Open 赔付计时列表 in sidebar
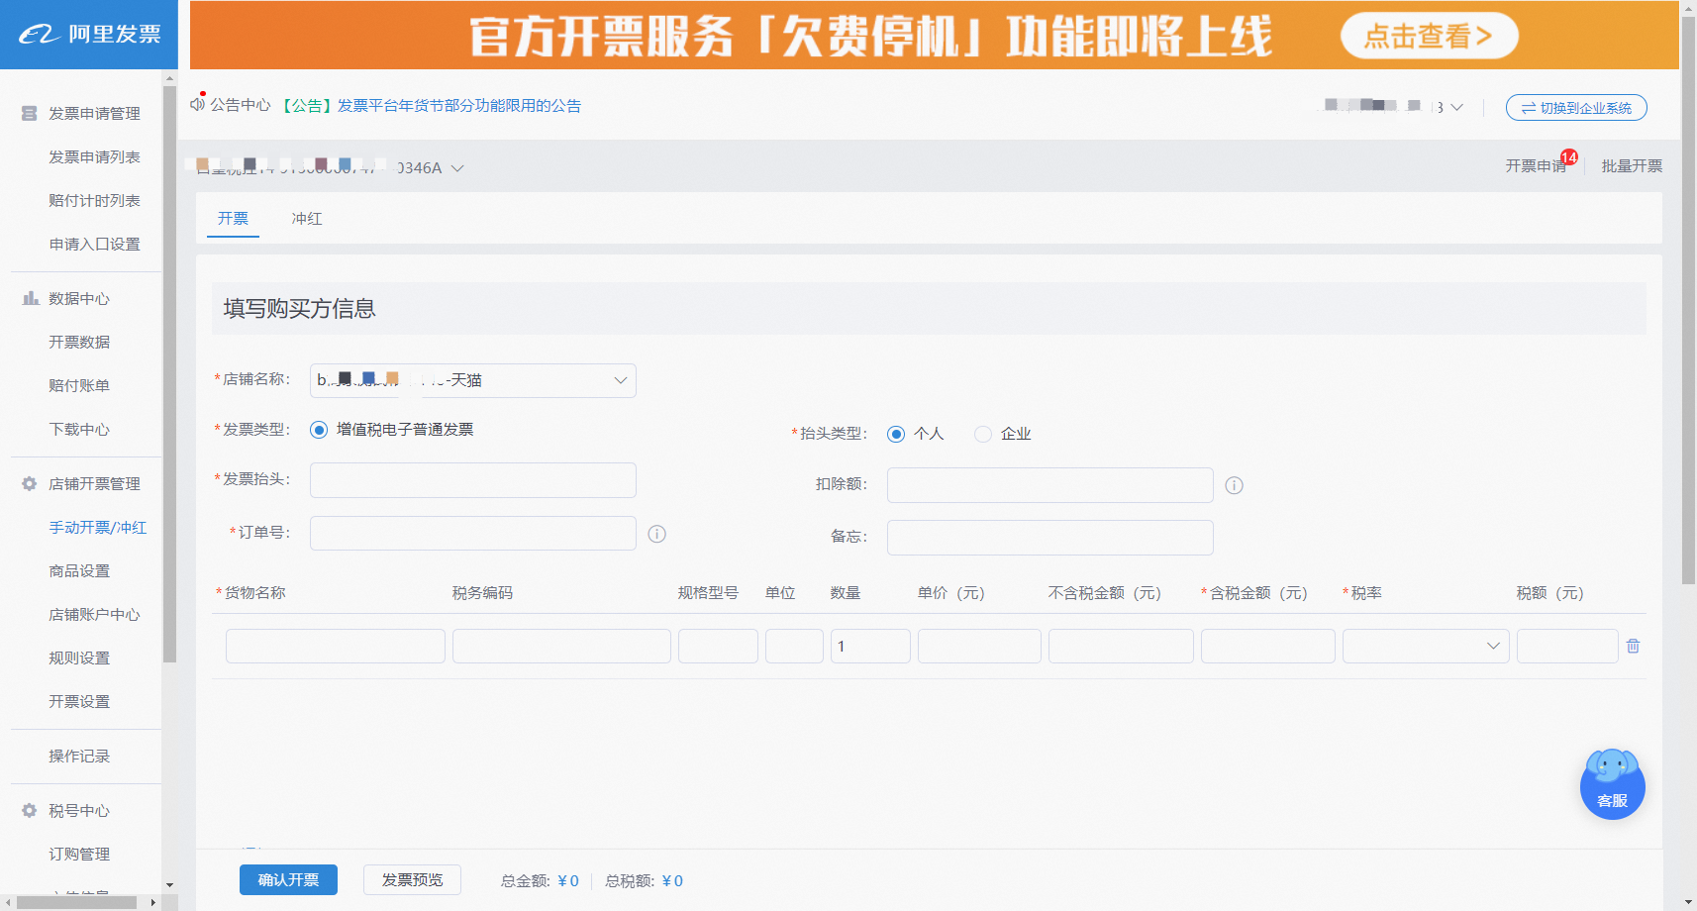 [x=94, y=201]
